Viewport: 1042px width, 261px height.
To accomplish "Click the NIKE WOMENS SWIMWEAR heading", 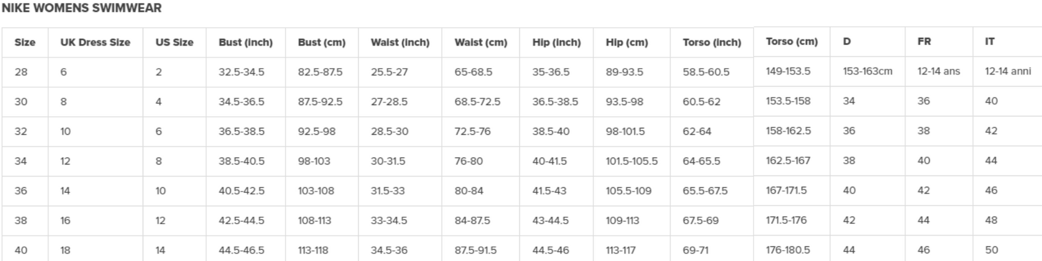I will pos(82,8).
